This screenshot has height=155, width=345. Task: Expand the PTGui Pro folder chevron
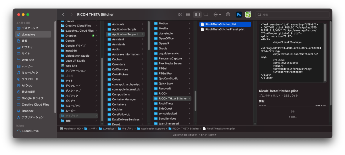(x=189, y=73)
